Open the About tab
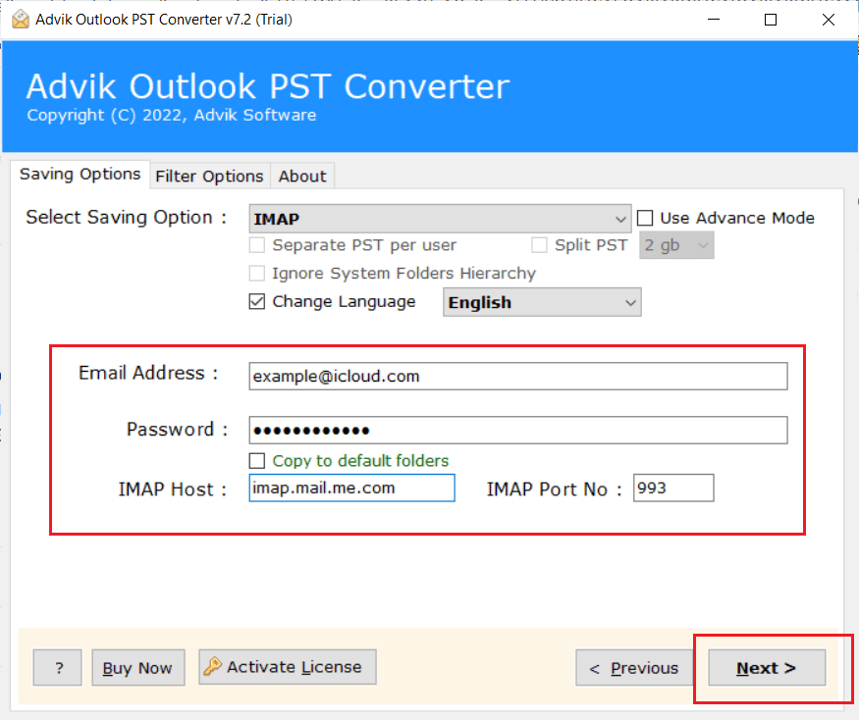This screenshot has height=720, width=859. pos(301,177)
